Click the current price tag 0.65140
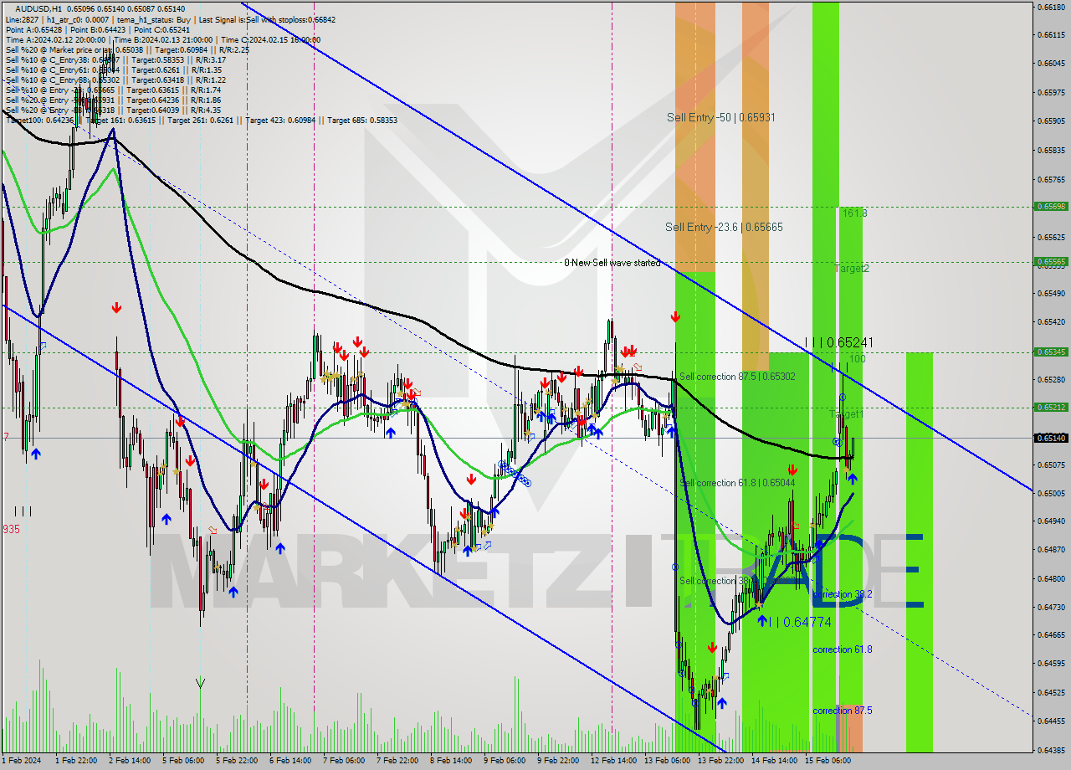 coord(1051,438)
